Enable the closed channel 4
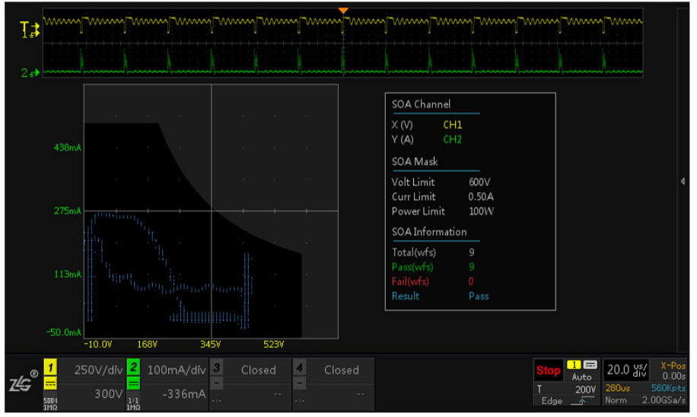Image resolution: width=697 pixels, height=417 pixels. point(340,370)
